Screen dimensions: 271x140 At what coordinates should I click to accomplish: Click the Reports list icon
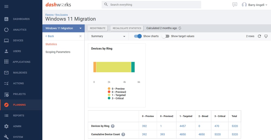pyautogui.click(x=7, y=116)
